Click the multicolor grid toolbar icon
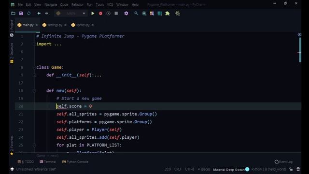 152,14
